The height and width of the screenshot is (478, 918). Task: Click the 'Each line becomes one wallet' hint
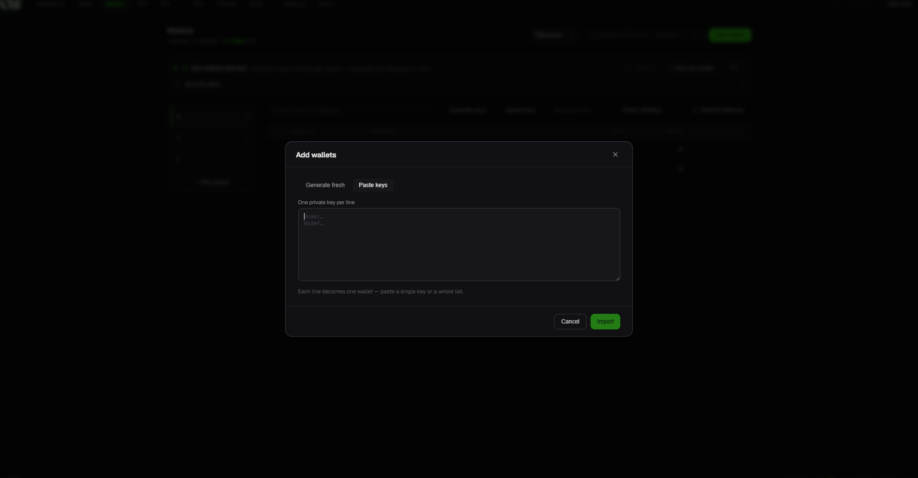[x=381, y=291]
